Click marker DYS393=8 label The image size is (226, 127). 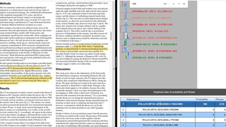(150, 31)
